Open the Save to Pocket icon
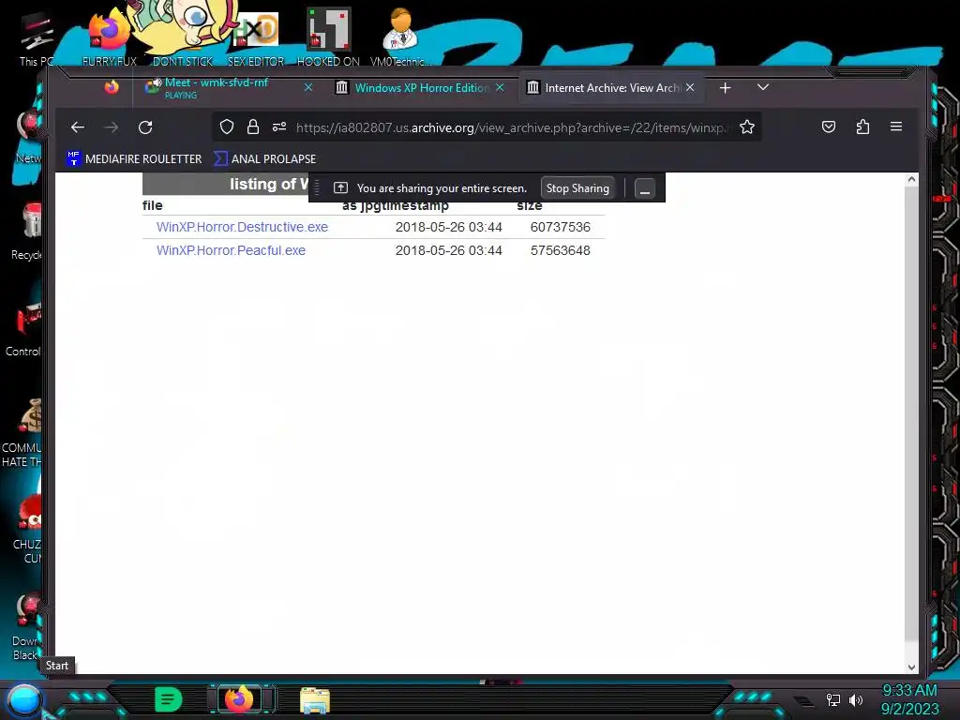Image resolution: width=960 pixels, height=720 pixels. click(829, 127)
